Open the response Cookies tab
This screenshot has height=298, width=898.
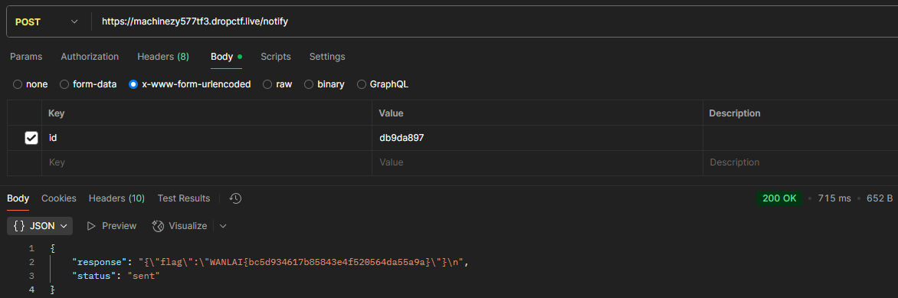coord(58,198)
